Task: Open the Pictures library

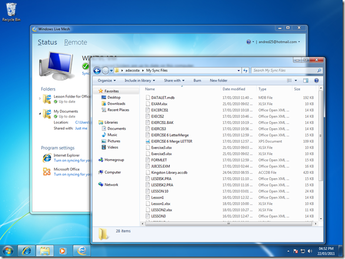Action: [110, 141]
